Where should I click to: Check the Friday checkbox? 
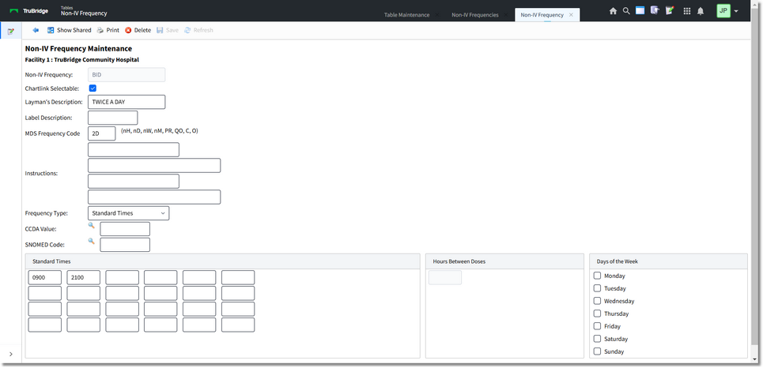coord(597,326)
